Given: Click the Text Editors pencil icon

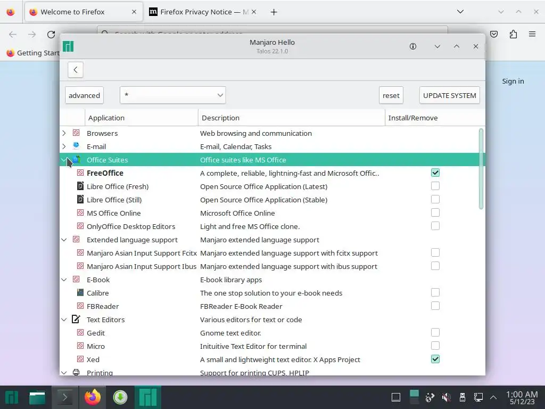Looking at the screenshot, I should click(76, 319).
